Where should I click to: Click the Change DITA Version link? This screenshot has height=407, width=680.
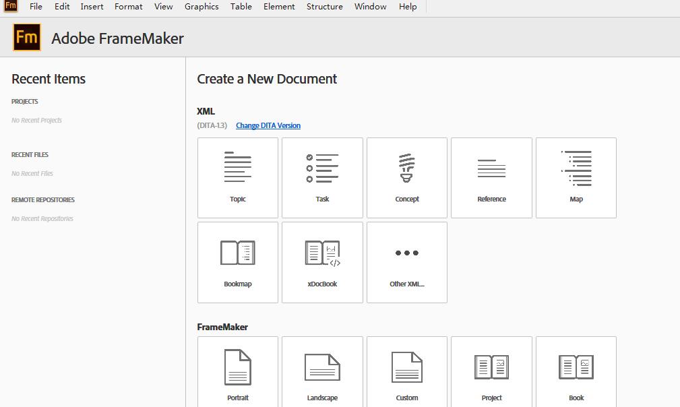tap(268, 125)
